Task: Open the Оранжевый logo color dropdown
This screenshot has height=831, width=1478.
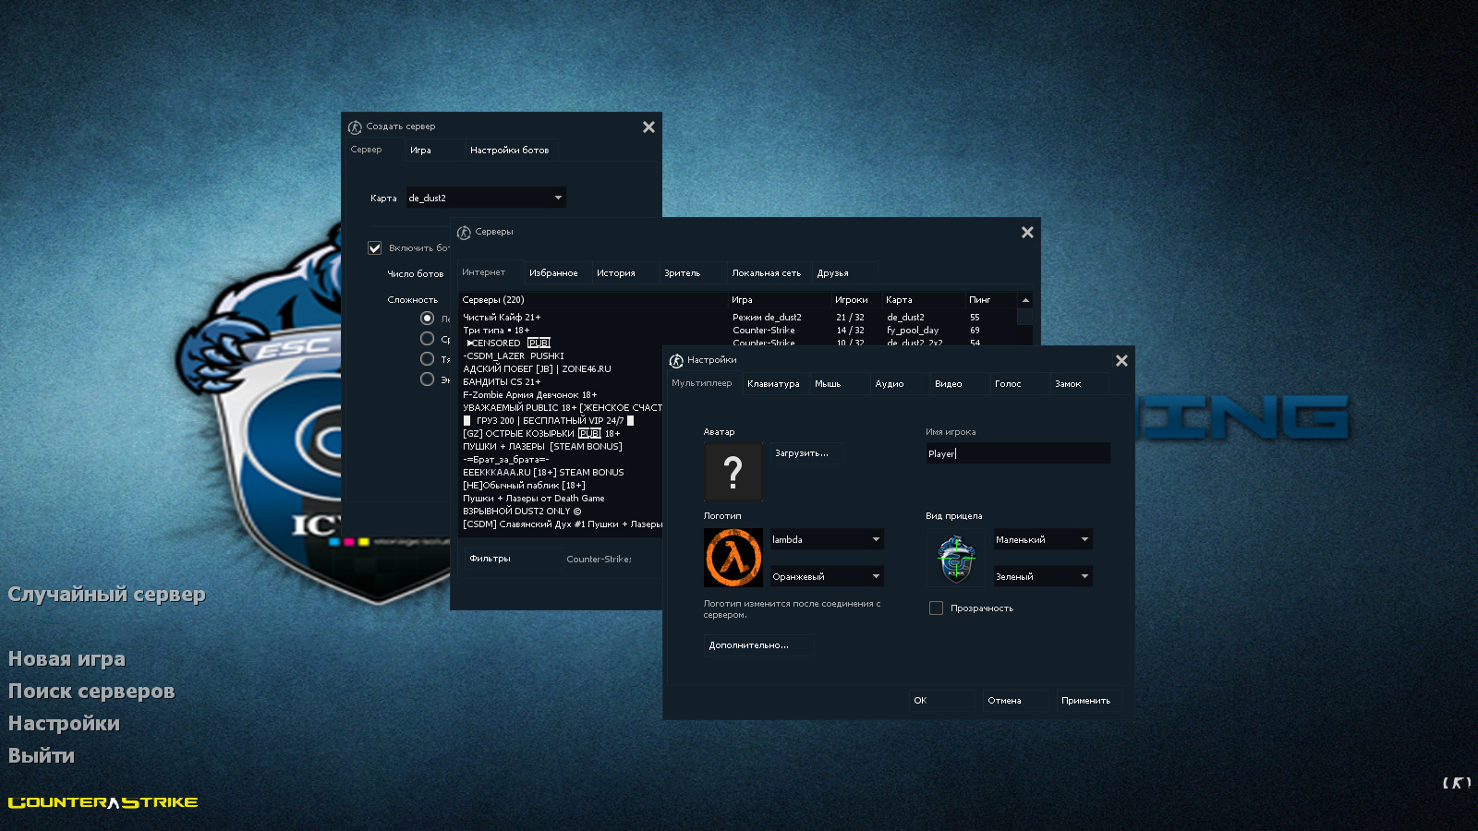Action: click(827, 576)
